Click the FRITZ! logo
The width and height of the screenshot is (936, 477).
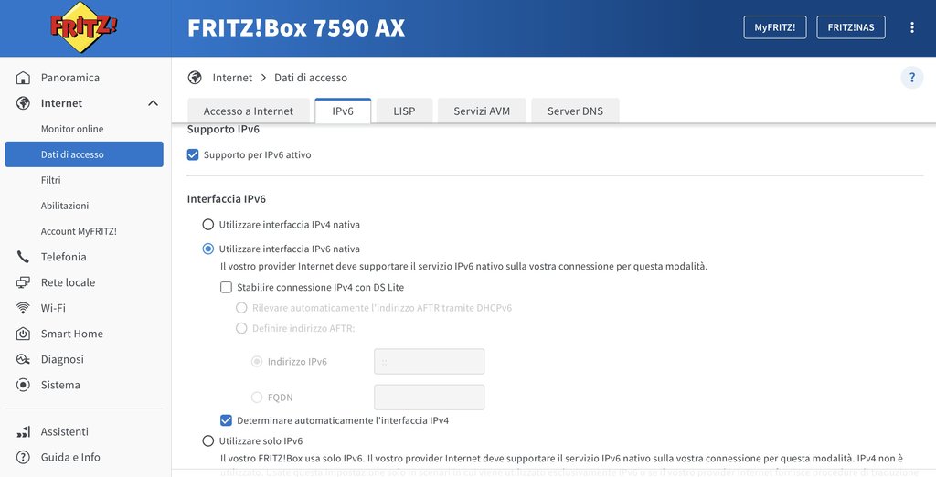[83, 27]
